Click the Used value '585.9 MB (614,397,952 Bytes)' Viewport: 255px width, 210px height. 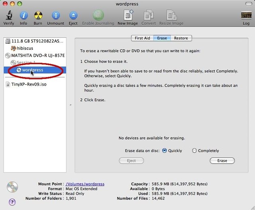[x=180, y=194]
